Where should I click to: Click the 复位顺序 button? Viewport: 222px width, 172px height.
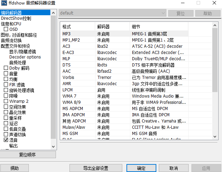(28, 155)
